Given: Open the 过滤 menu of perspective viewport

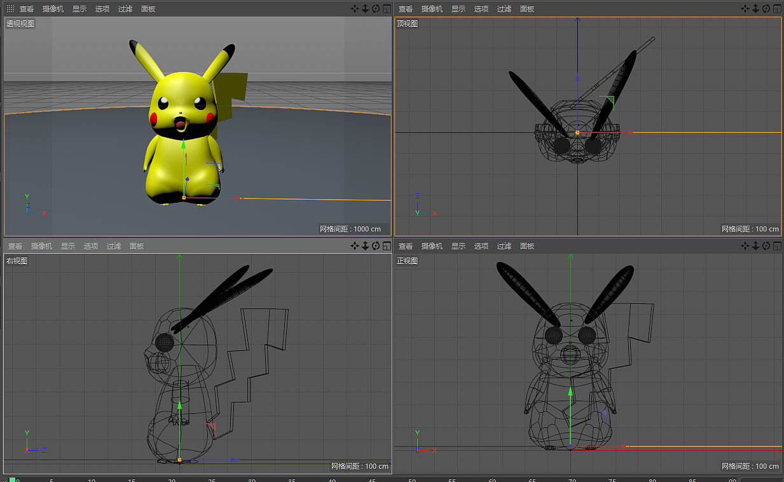Looking at the screenshot, I should [x=125, y=8].
